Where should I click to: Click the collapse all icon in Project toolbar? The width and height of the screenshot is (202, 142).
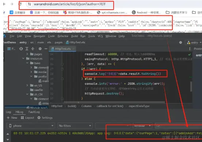coord(33,49)
